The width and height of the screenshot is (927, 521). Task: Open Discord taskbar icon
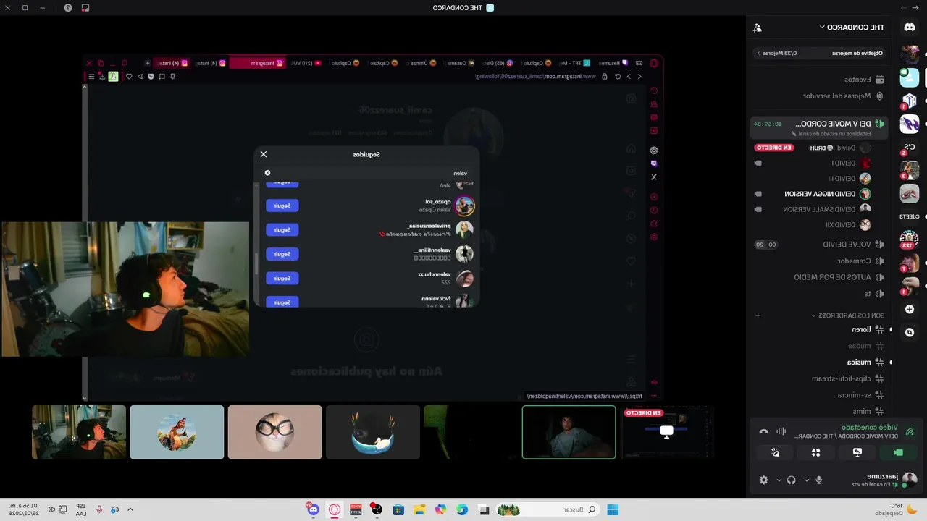313,509
